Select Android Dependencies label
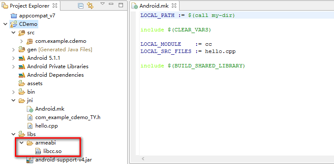334x164 pixels. pos(55,75)
